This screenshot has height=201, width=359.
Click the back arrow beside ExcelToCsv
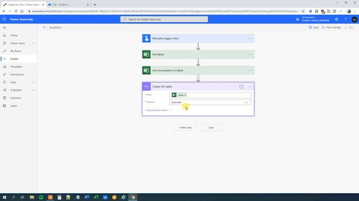pos(44,27)
